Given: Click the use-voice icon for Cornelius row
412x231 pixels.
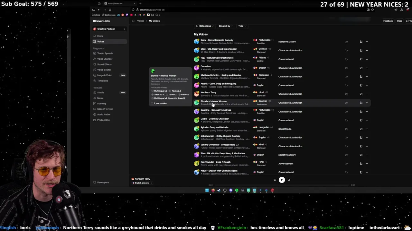Looking at the screenshot, I should [361, 68].
